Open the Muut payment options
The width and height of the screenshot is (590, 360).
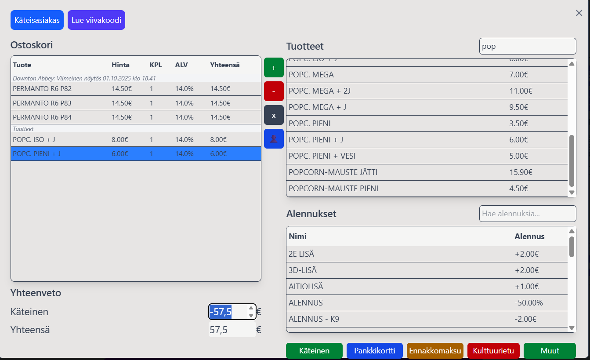[x=550, y=351]
